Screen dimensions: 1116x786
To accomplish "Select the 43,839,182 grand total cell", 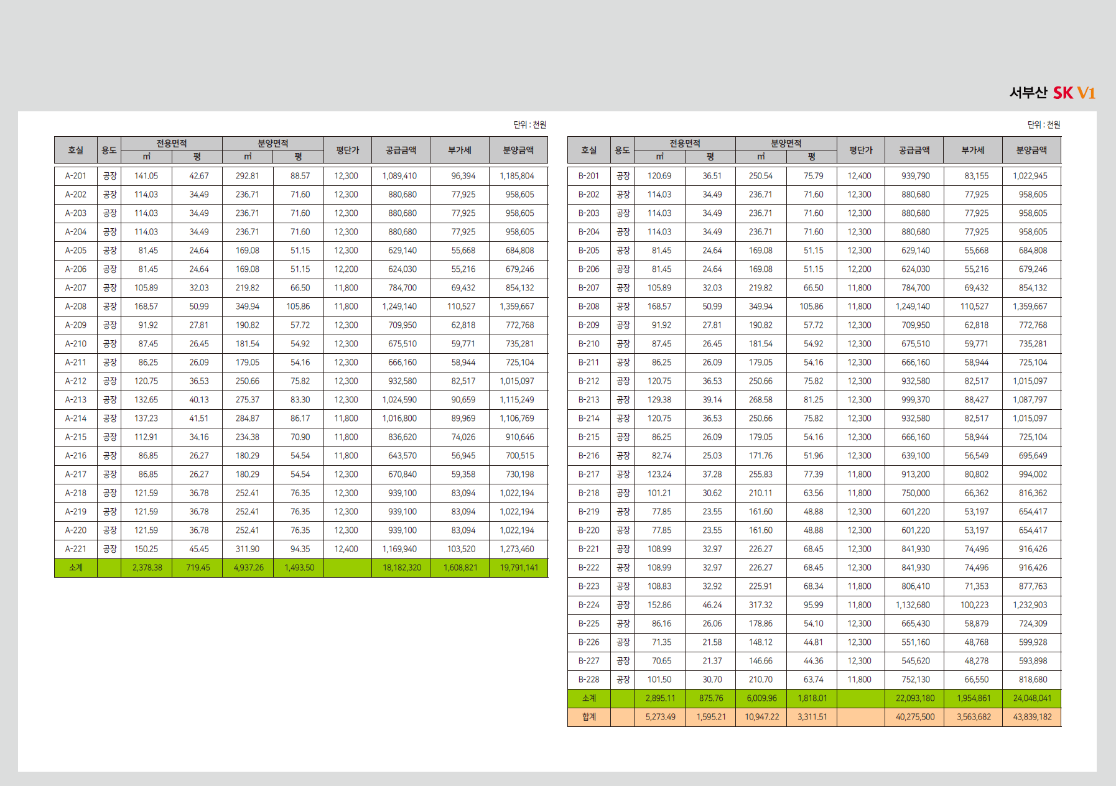I will [1032, 717].
